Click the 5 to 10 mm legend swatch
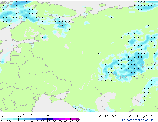 (x=27, y=119)
